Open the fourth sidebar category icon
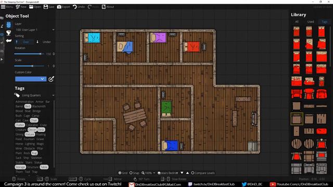333x187 pixels. point(2,43)
